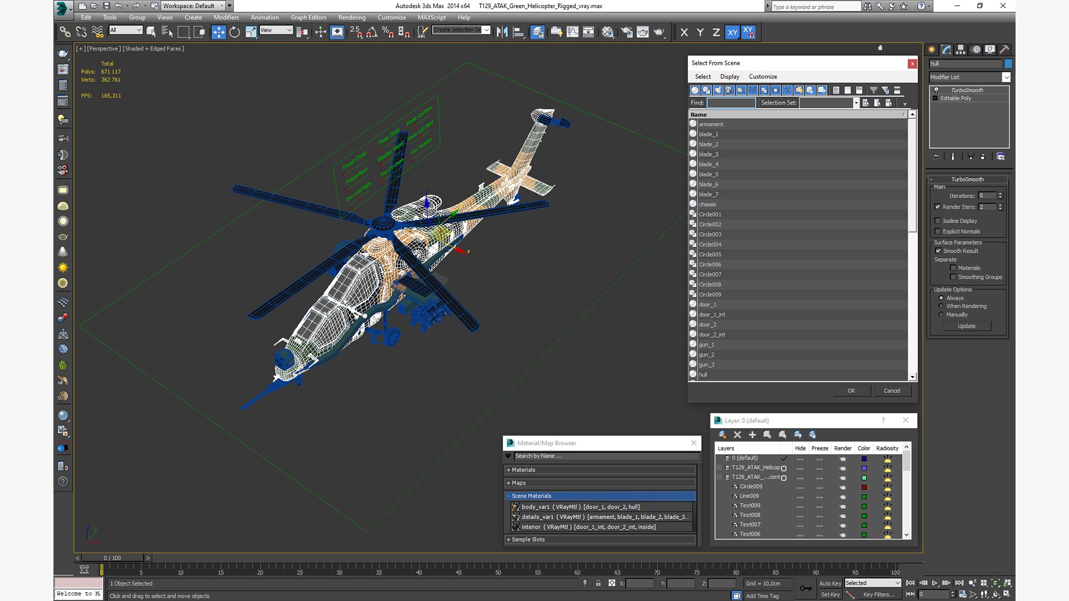Screen dimensions: 1069x601
Task: Click the red color swatch of Circle009 layer row
Action: point(864,487)
